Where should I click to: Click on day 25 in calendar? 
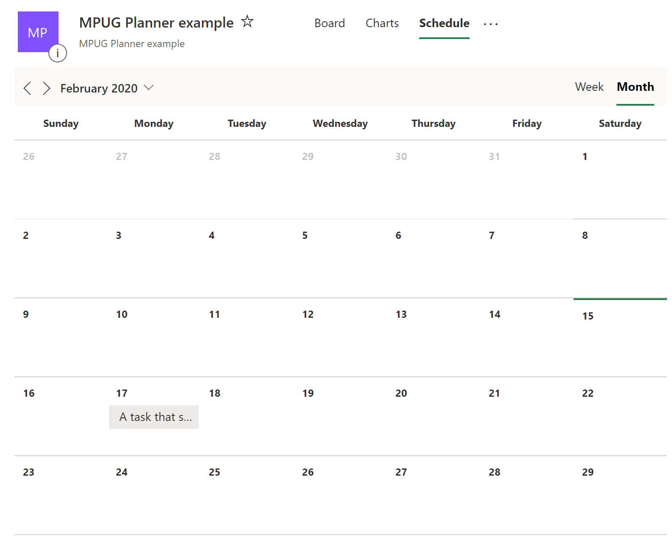[x=215, y=472]
